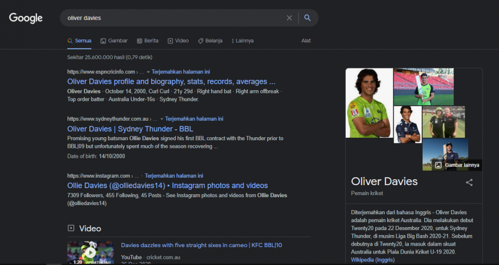Click the https://www.instagram.com URL text
Screen dimensions: 499x265
[98, 176]
